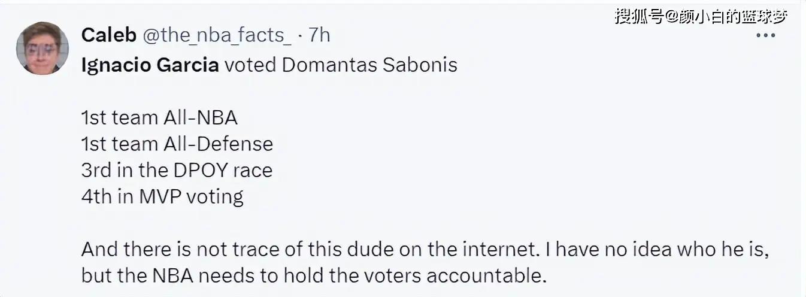Click the display name Caleb
The width and height of the screenshot is (806, 297).
(x=108, y=35)
